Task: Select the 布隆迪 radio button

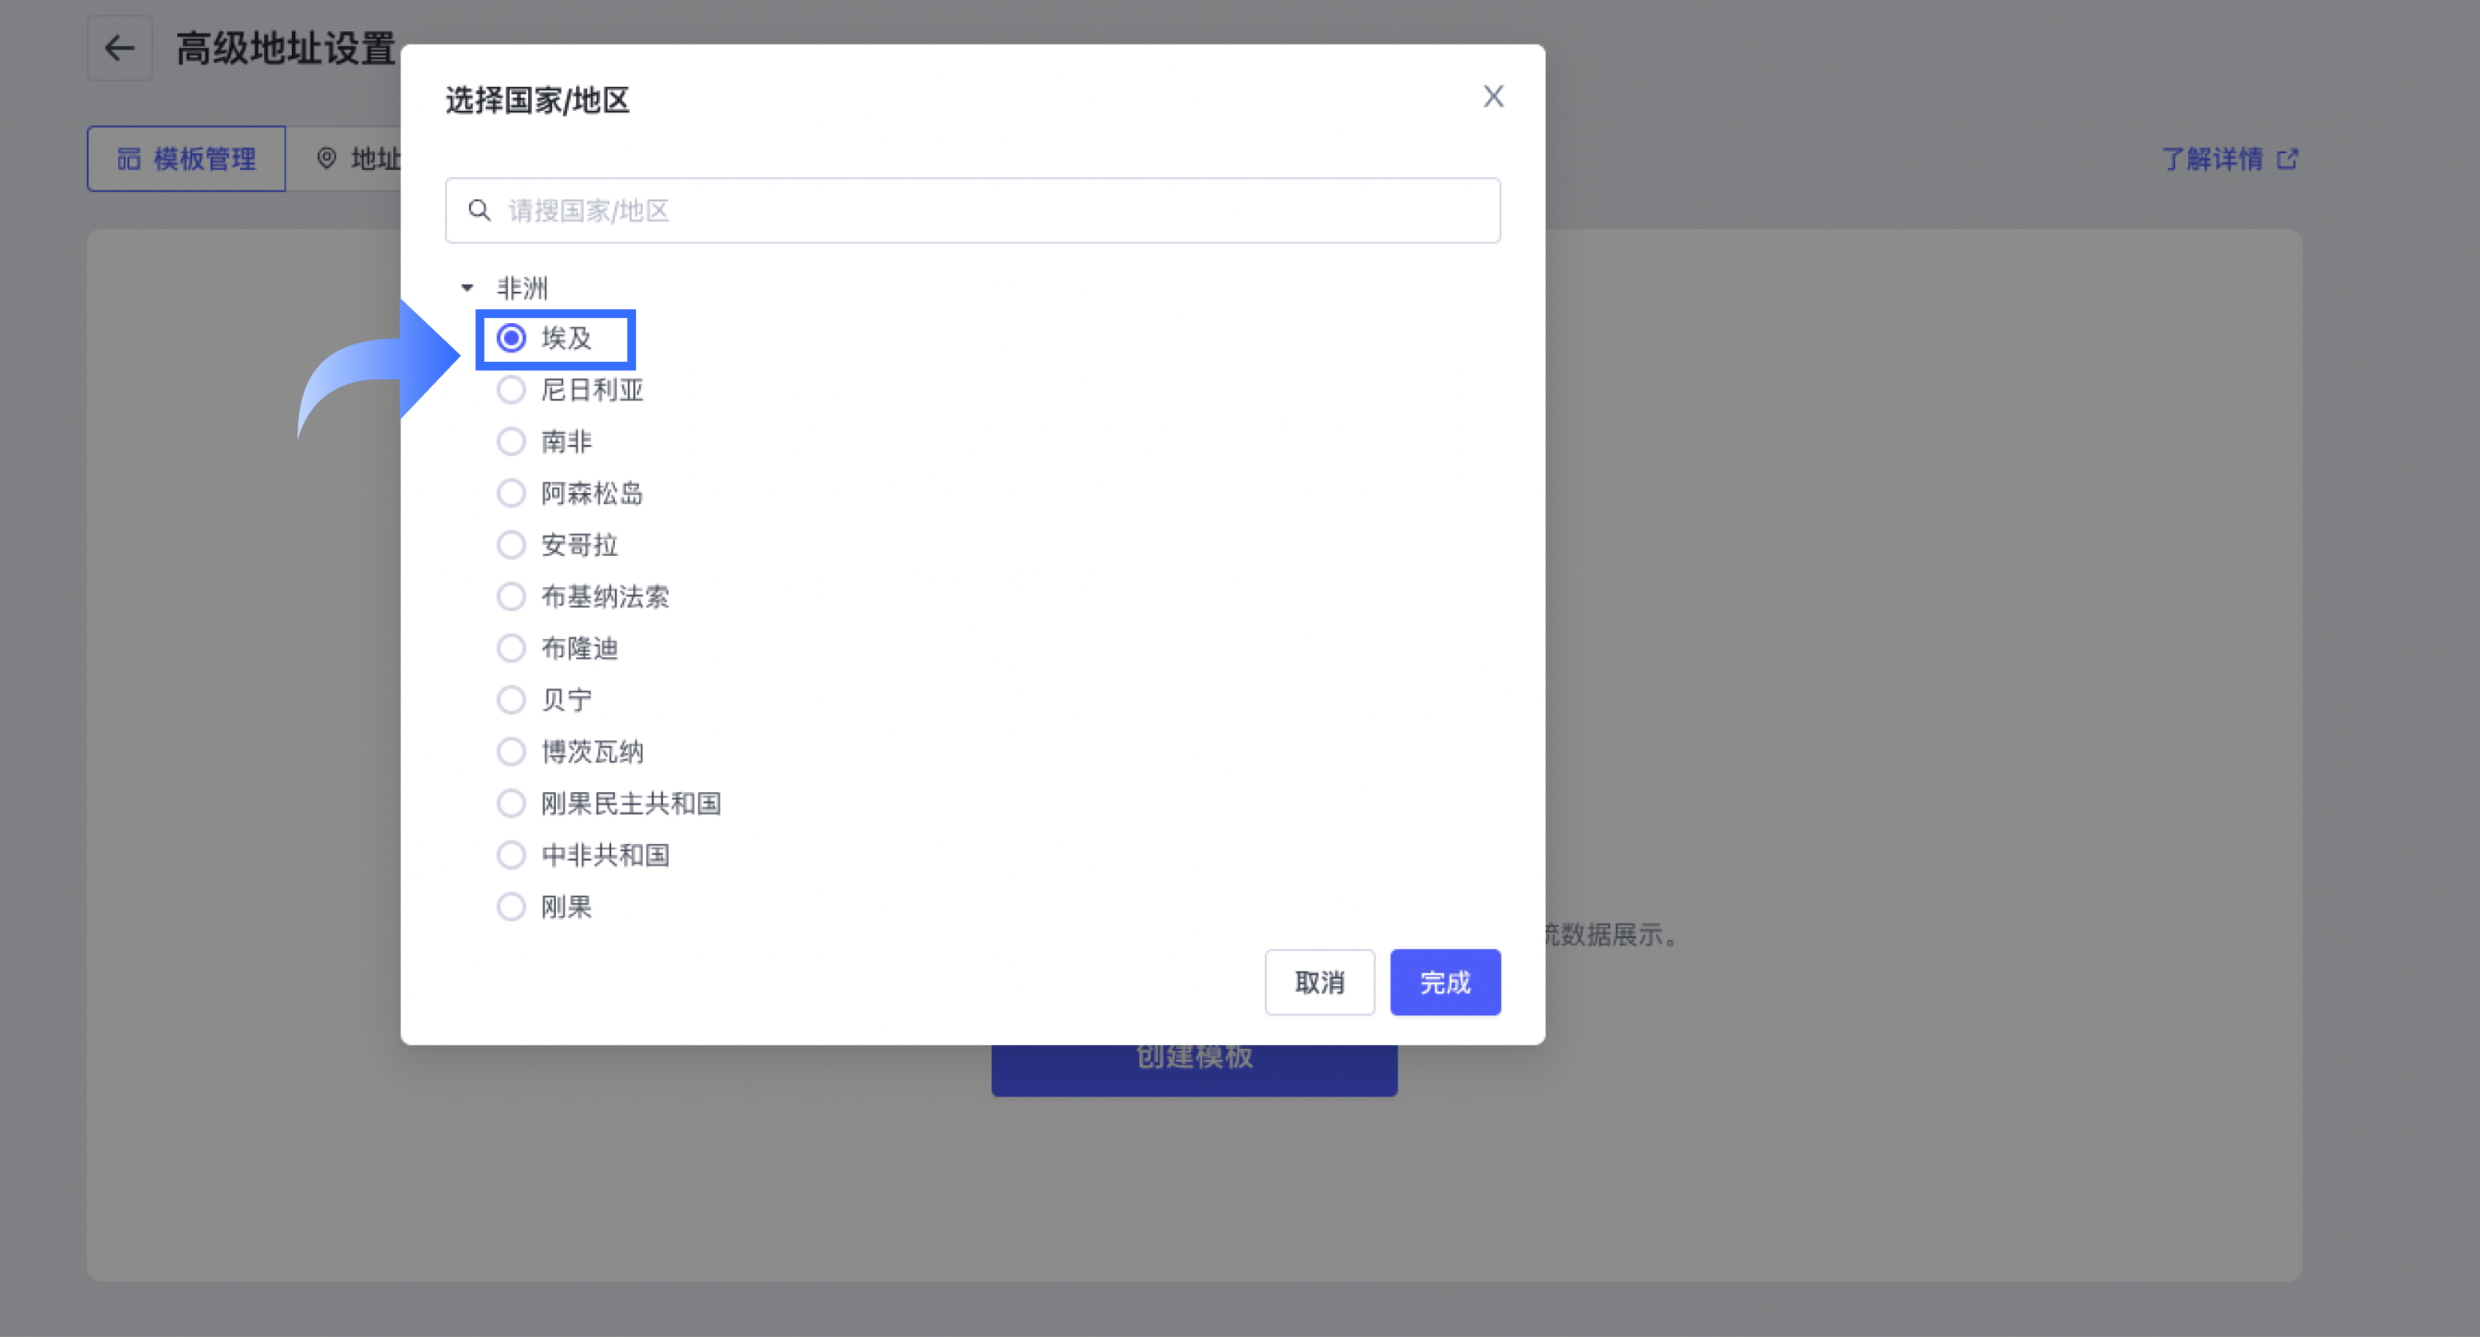Action: 511,648
